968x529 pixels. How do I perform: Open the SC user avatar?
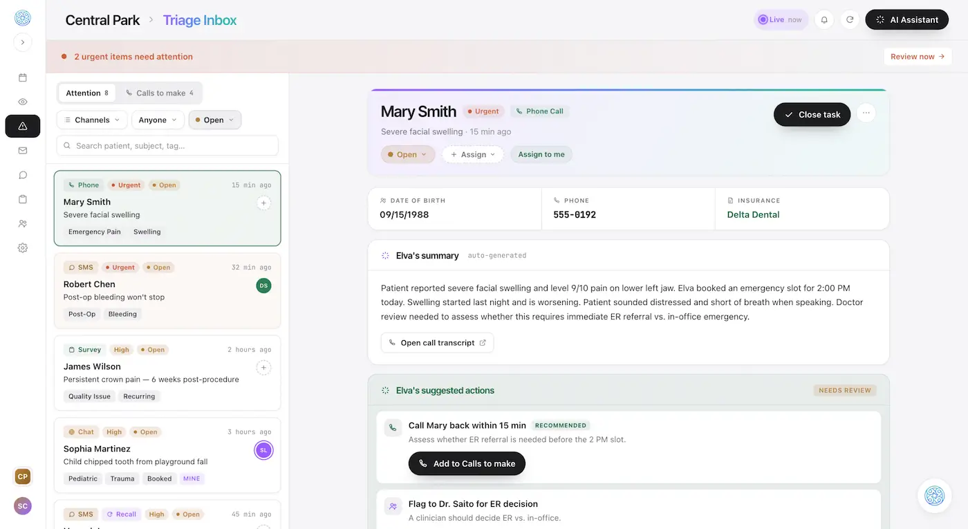point(23,506)
